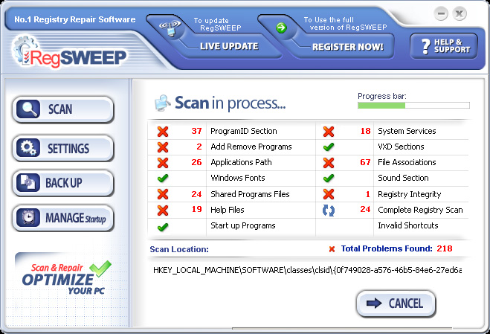The height and width of the screenshot is (334, 490).
Task: Click red X icon beside System Services
Action: [329, 132]
